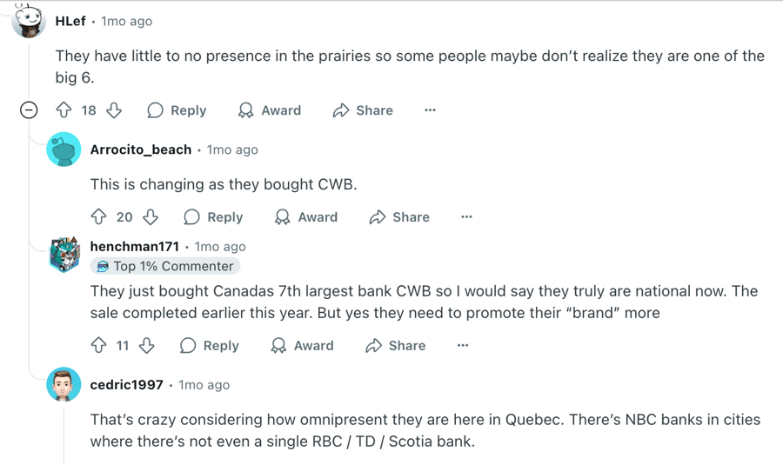Open cedric1997's username link
Viewport: 783px width, 465px height.
[126, 385]
